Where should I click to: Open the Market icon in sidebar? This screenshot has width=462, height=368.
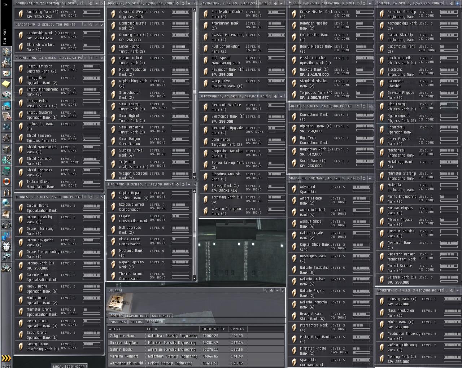pyautogui.click(x=6, y=95)
